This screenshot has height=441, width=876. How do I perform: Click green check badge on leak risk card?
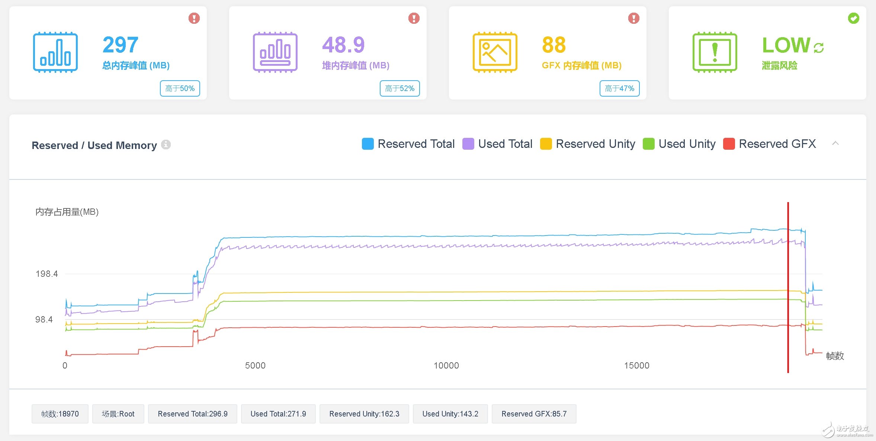pos(853,18)
